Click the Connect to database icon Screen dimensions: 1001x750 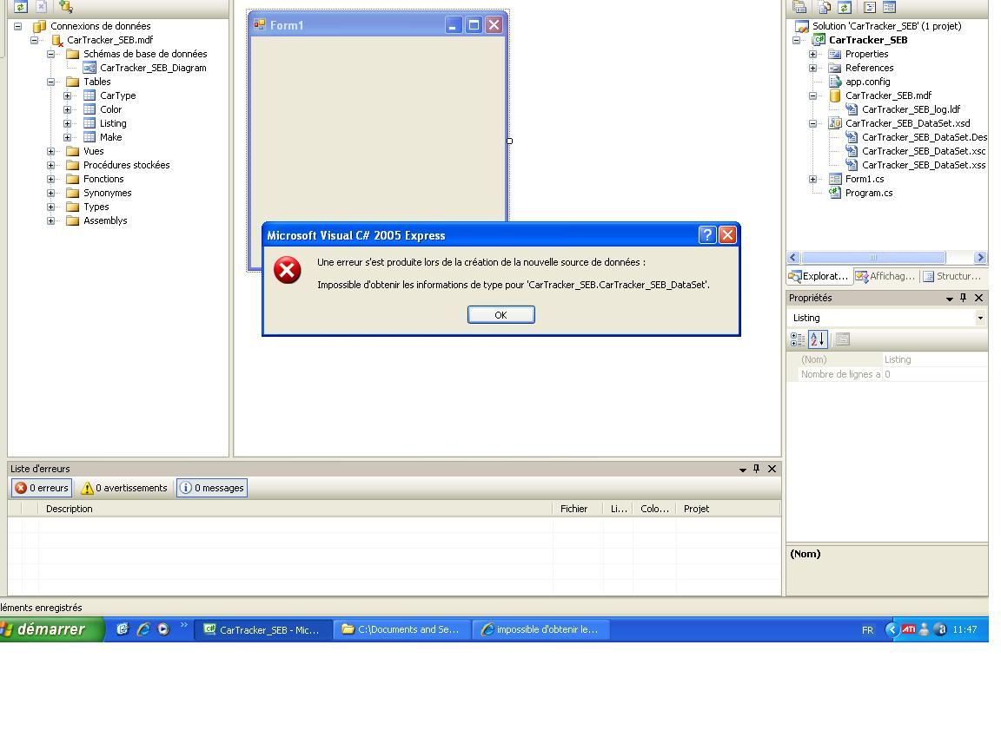point(66,6)
